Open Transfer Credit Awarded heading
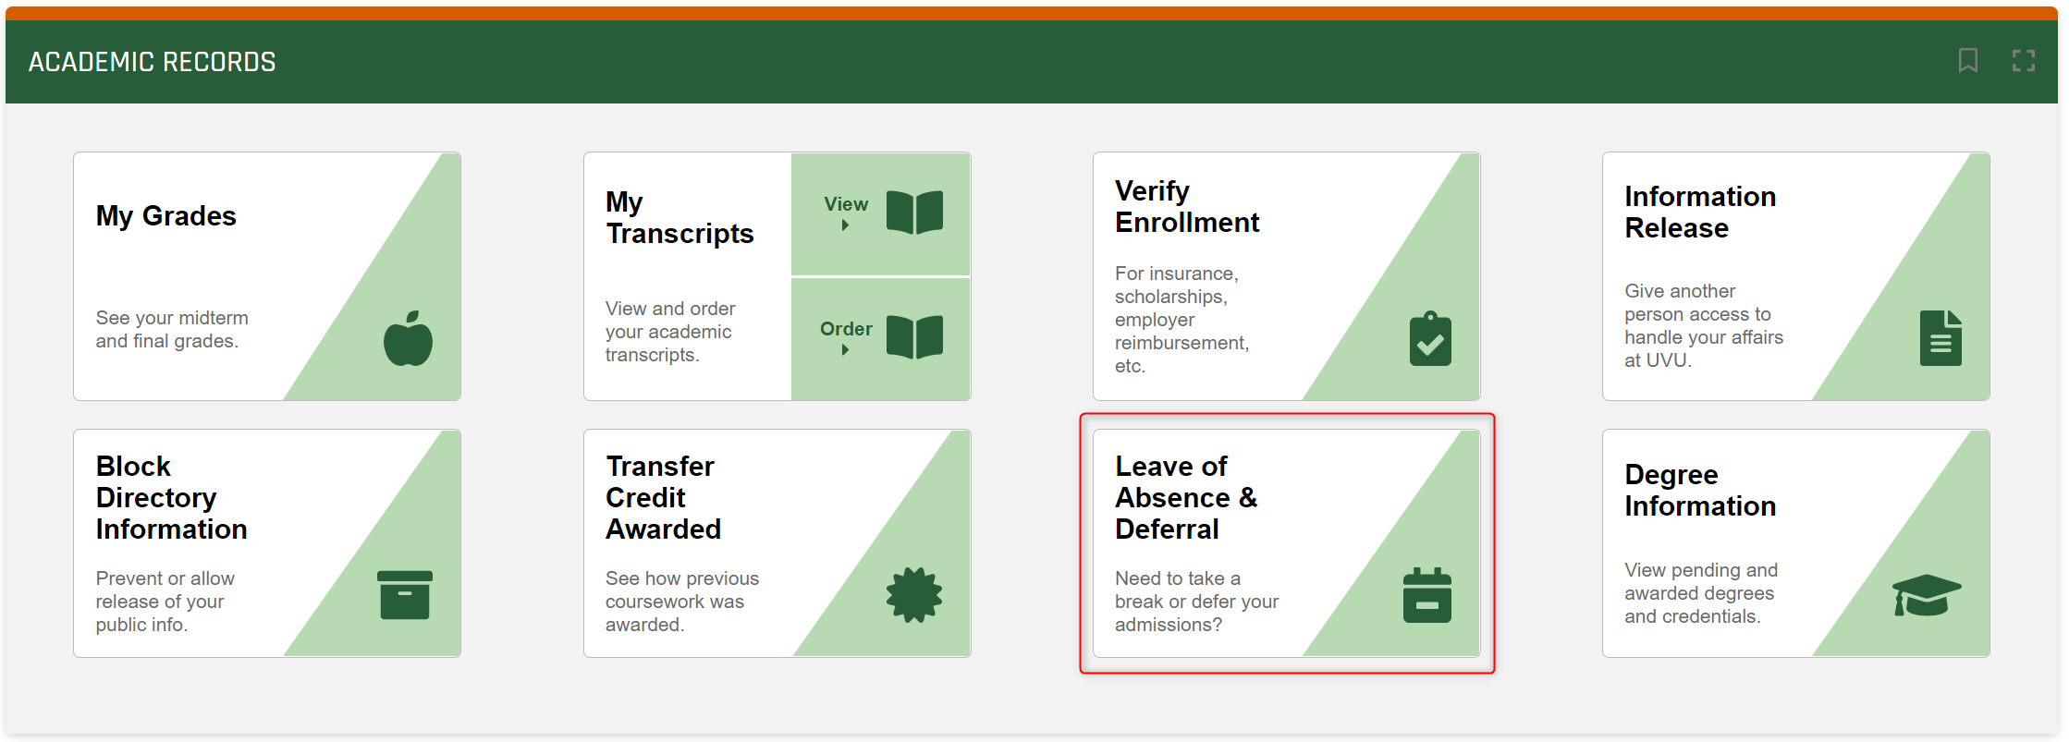 (663, 498)
